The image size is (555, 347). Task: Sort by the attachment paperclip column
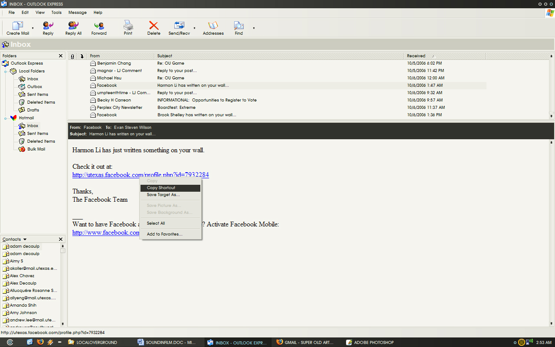tap(72, 56)
